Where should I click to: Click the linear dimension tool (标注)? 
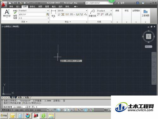(x=53, y=13)
